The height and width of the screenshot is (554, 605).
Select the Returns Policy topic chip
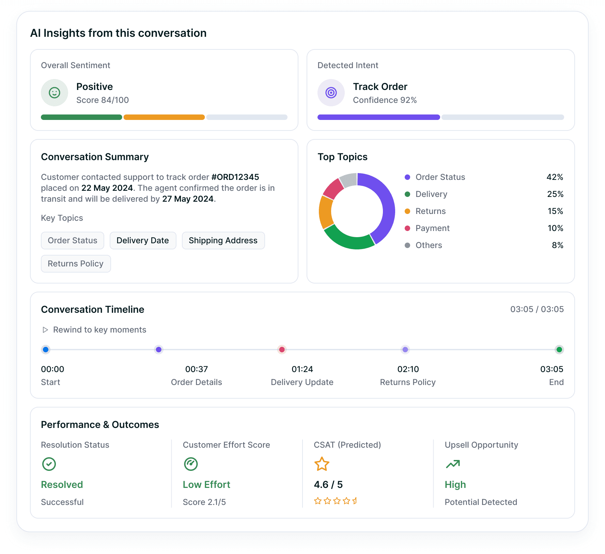coord(76,264)
